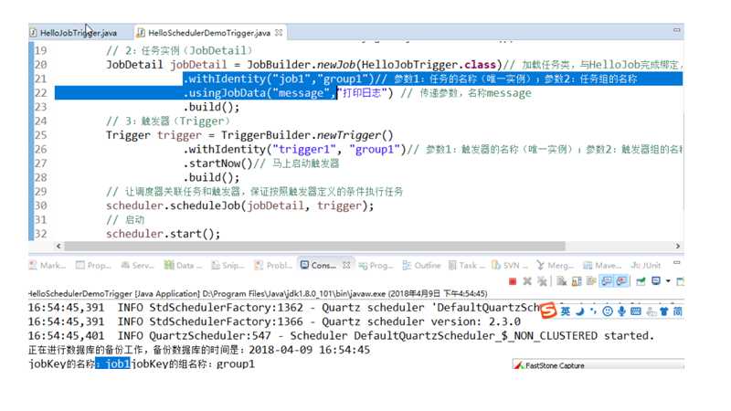Viewport: 731px width, 411px height.
Task: Toggle the 英 language mode in IME bar
Action: 566,311
